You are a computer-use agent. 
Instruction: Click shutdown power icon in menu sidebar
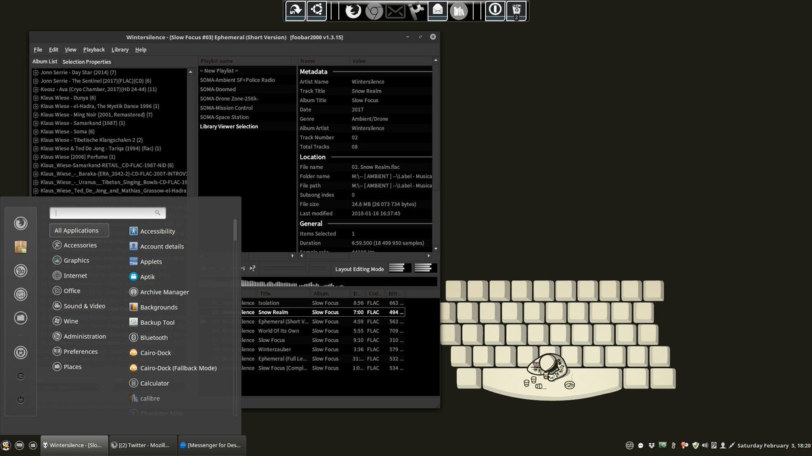[x=21, y=399]
